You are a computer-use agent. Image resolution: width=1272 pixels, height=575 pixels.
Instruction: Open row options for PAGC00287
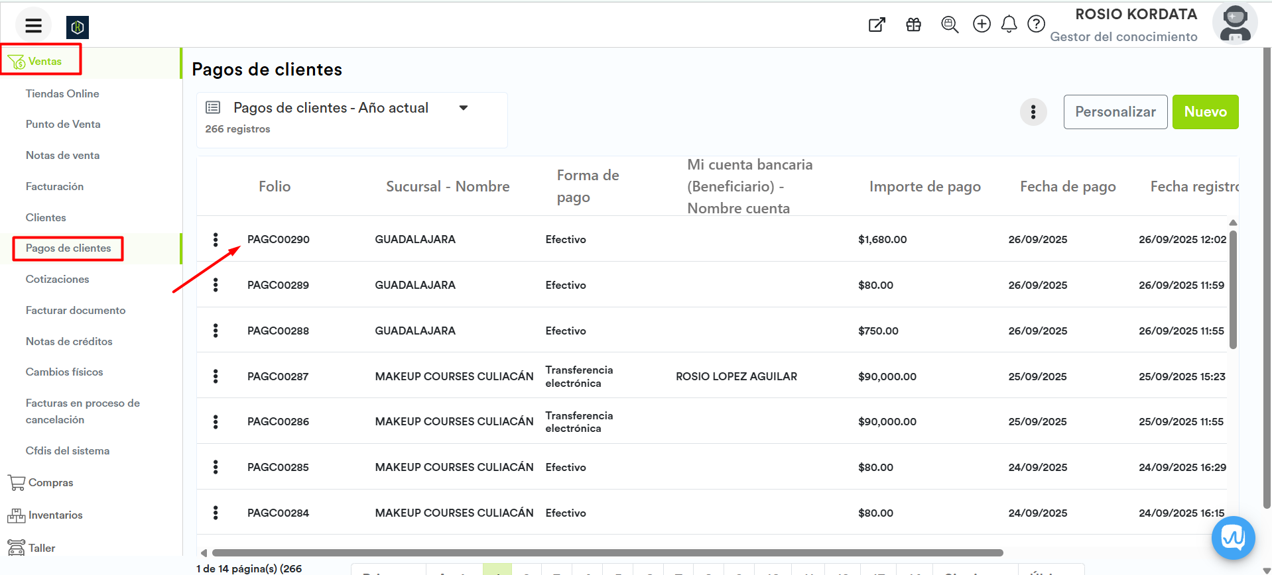point(216,376)
